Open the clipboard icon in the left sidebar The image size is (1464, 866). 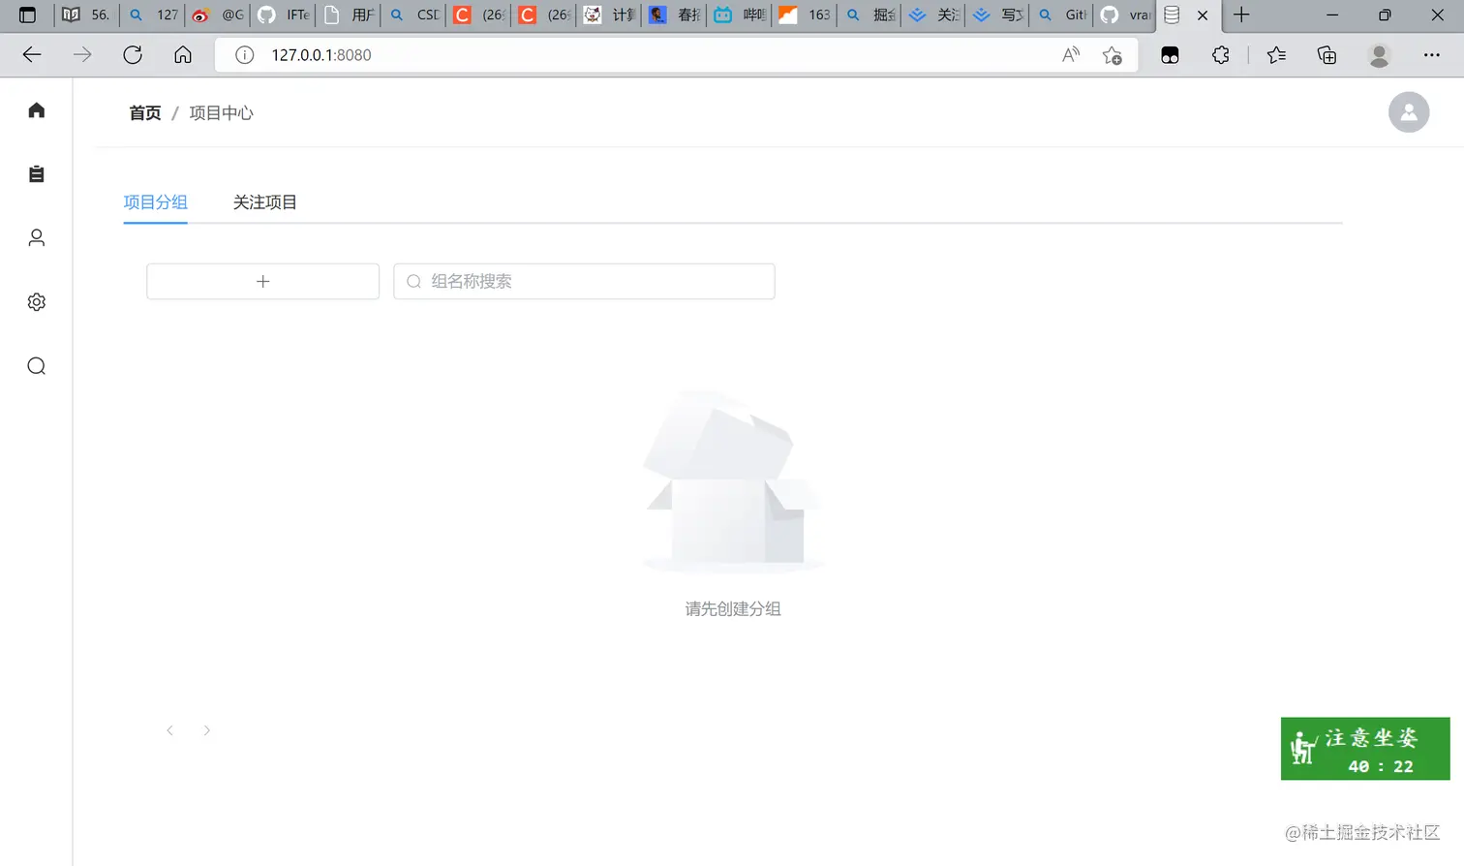37,173
